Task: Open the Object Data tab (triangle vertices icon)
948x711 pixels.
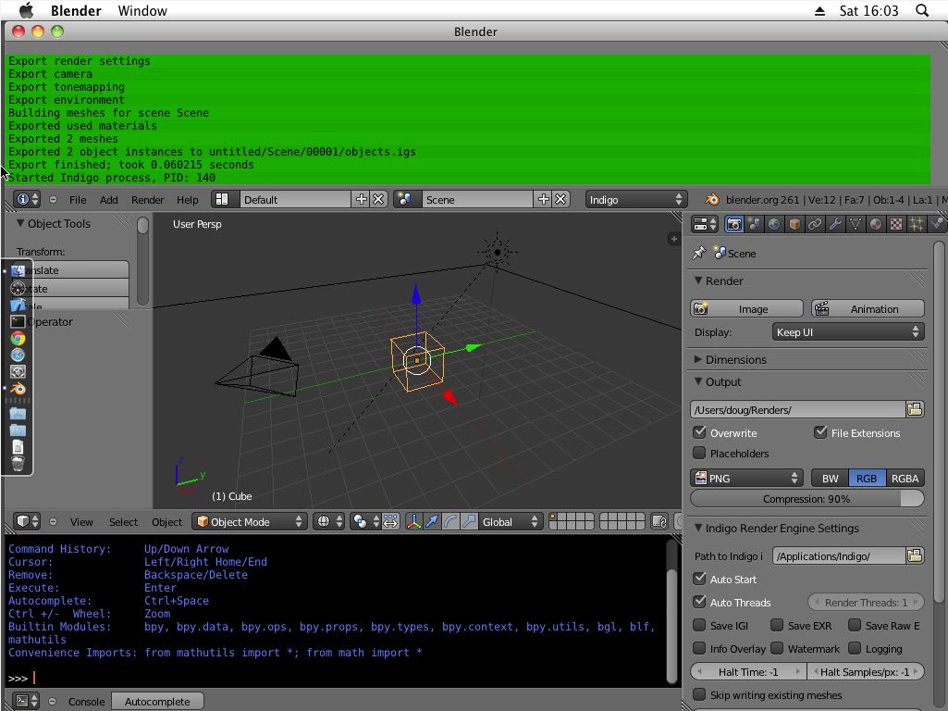Action: 856,224
